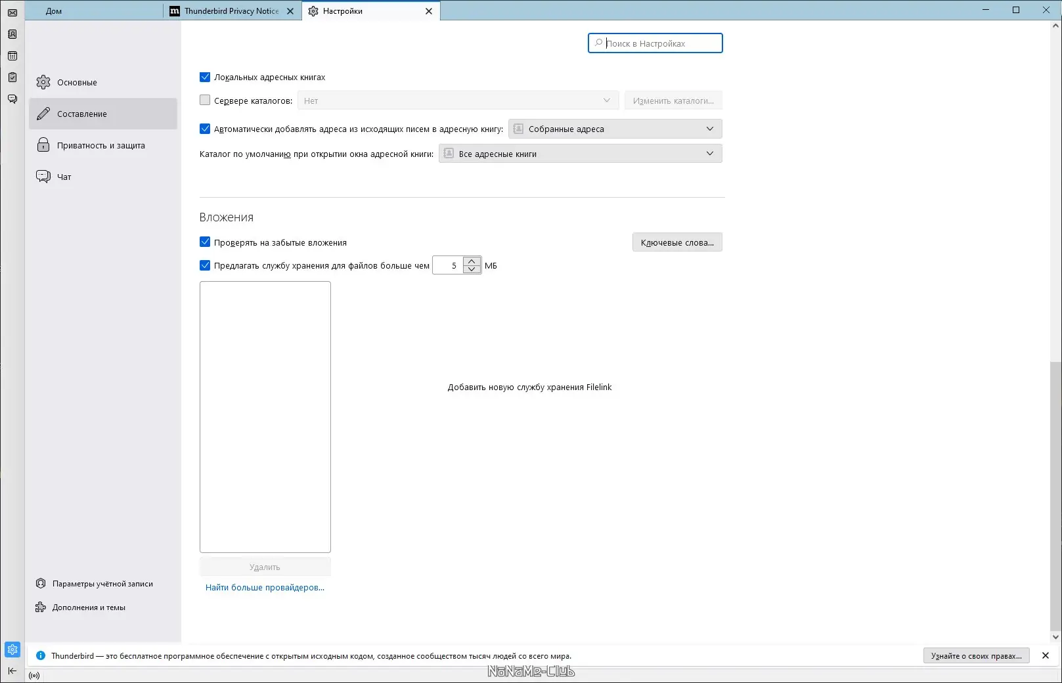Click the Изменить каталоги... button
Screen dimensions: 1062x683
[673, 100]
